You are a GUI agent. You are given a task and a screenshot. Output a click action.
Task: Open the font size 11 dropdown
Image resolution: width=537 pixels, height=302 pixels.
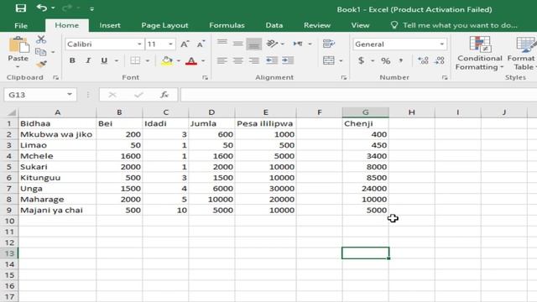[x=170, y=44]
